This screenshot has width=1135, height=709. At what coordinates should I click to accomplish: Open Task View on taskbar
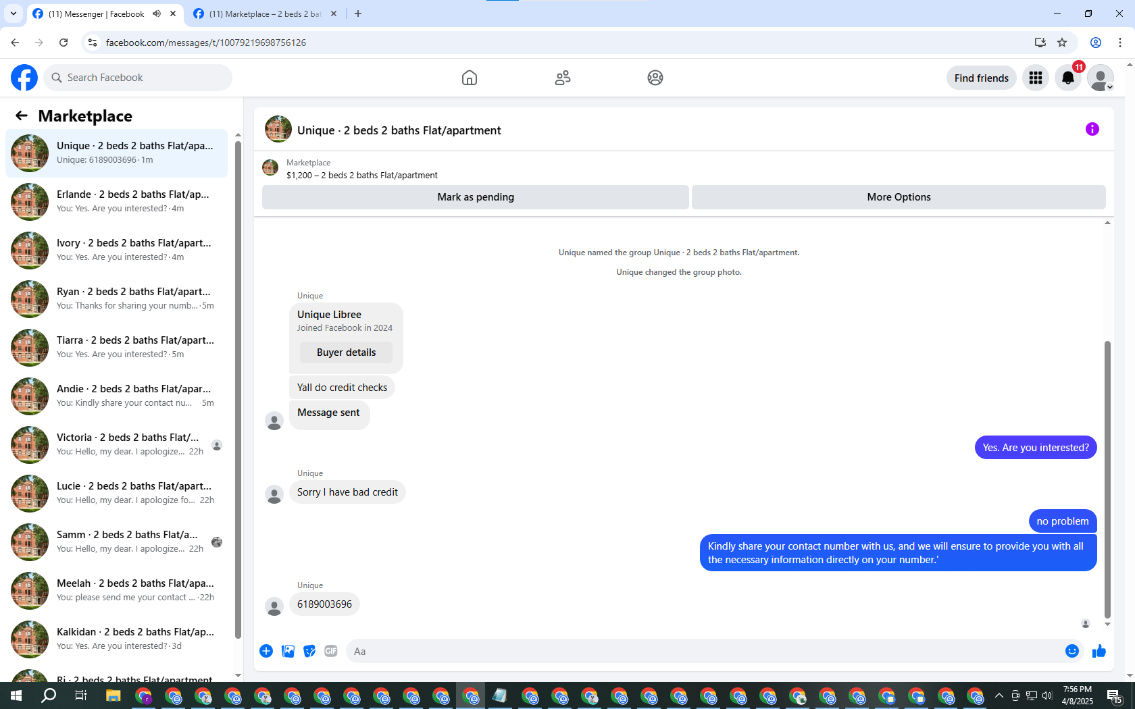point(80,695)
